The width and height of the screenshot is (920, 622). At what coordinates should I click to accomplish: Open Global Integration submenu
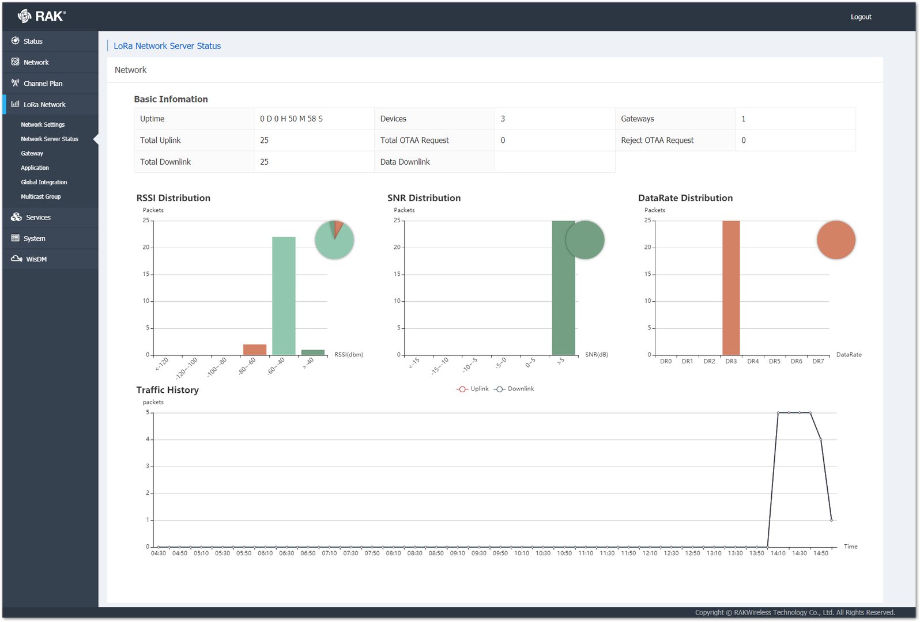coord(44,182)
